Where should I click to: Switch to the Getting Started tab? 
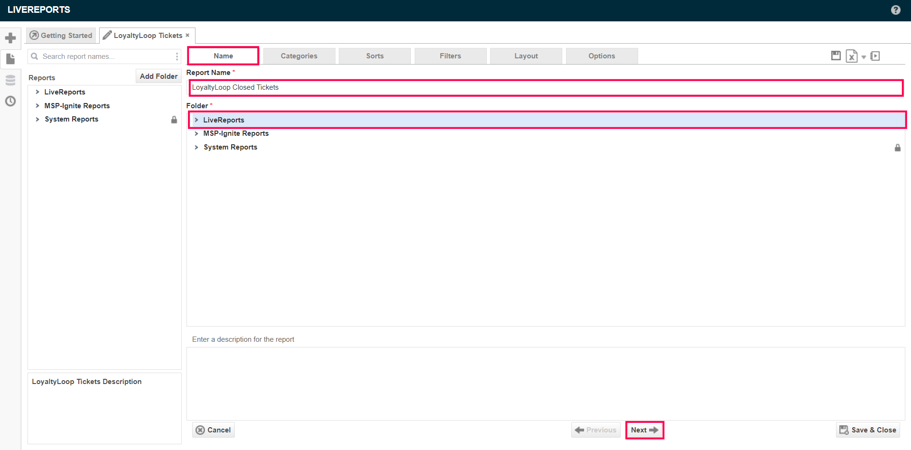click(61, 35)
